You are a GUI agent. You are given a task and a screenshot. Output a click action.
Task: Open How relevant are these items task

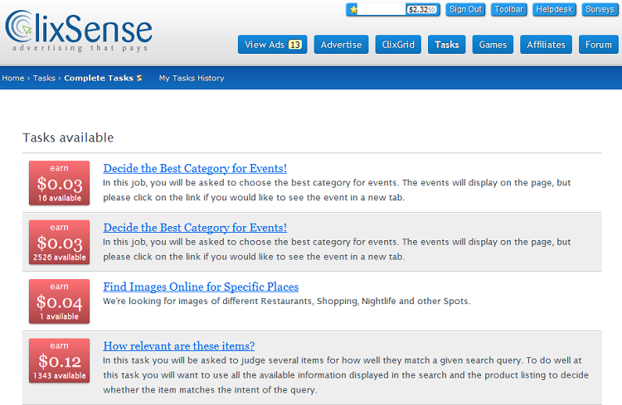click(179, 346)
